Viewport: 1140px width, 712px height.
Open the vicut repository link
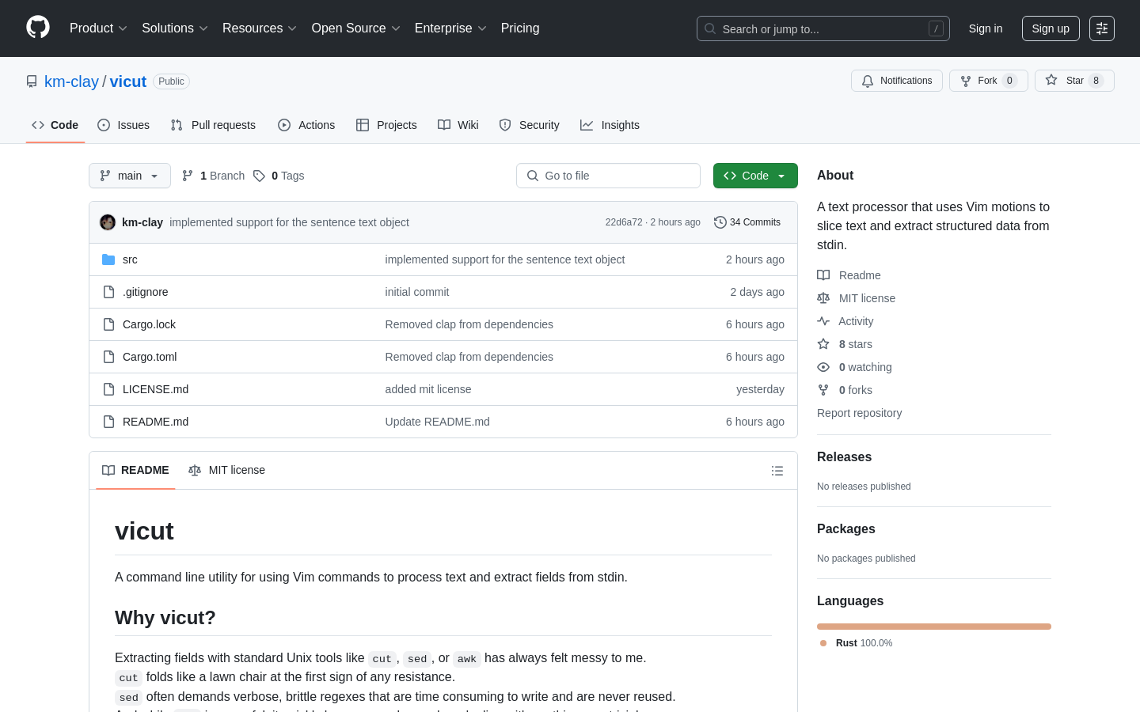coord(128,81)
